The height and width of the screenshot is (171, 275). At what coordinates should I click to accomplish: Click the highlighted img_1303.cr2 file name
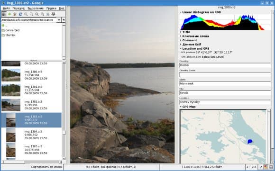pos(33,117)
